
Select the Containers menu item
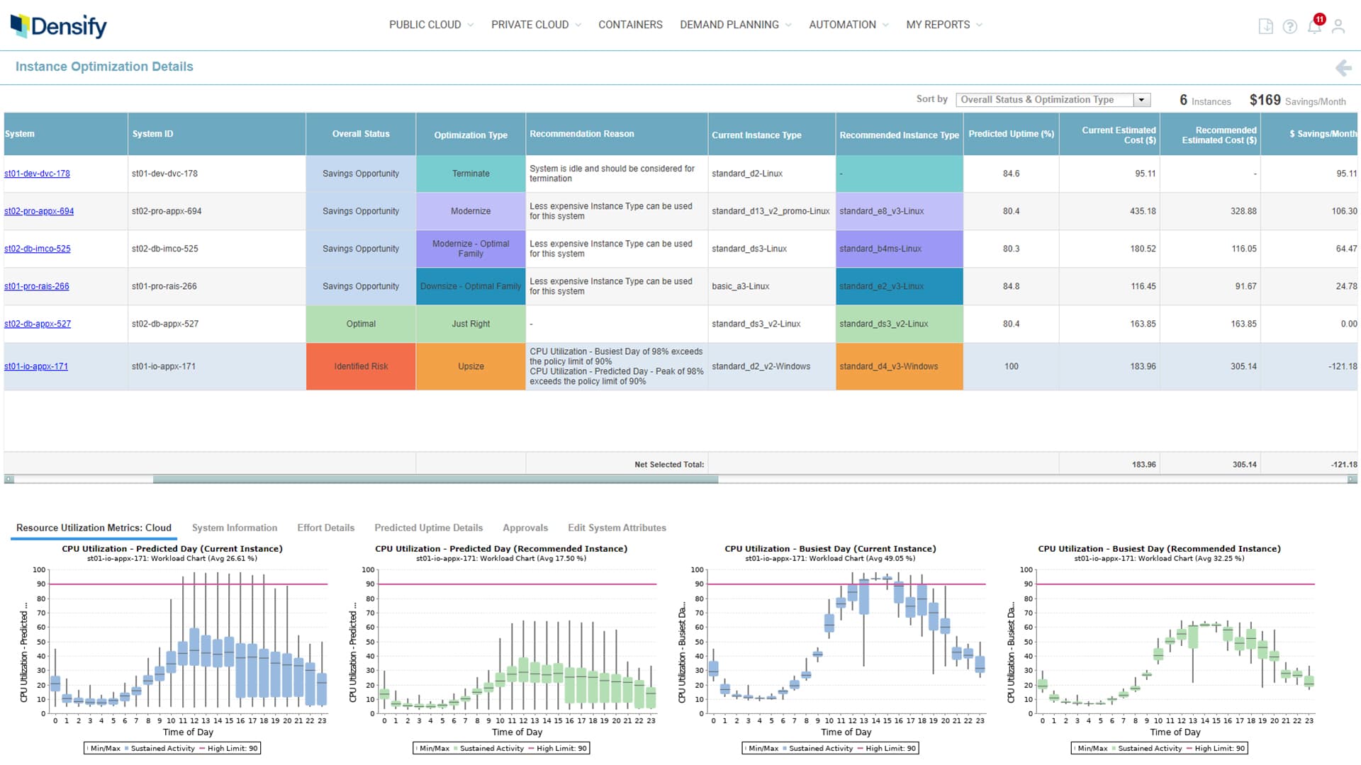tap(629, 24)
